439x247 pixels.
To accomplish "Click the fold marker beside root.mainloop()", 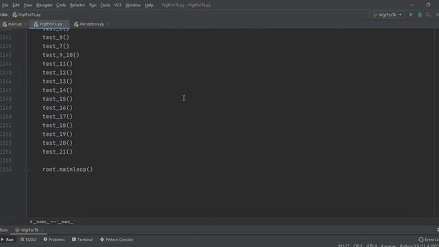I will tap(27, 169).
